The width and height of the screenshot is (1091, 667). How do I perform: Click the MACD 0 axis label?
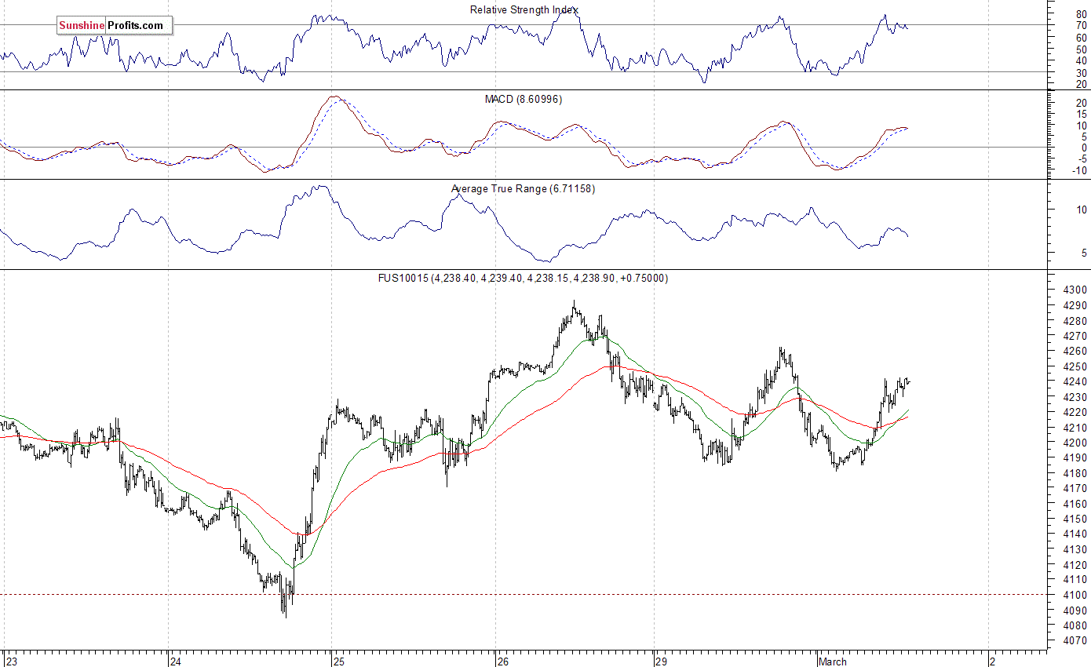1084,148
